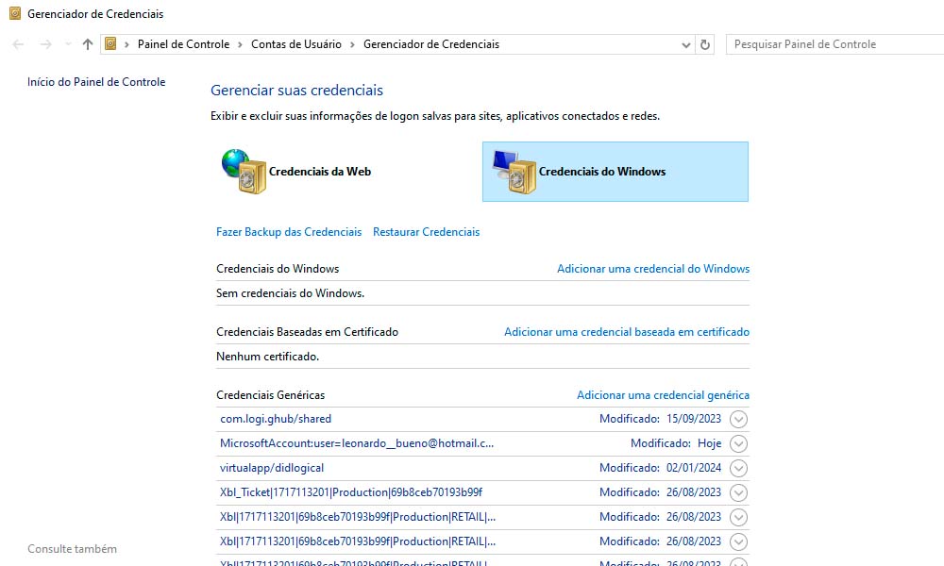Click Adicionar uma credencial genérica
The height and width of the screenshot is (566, 944).
pos(665,394)
